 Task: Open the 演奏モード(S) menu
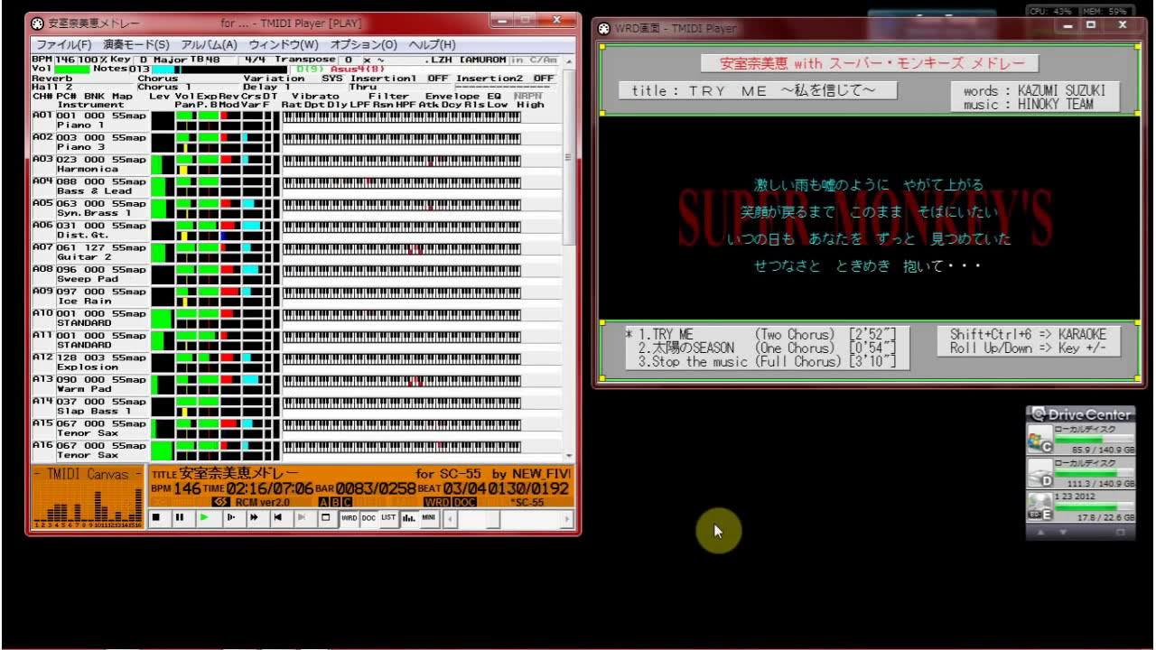pos(135,44)
